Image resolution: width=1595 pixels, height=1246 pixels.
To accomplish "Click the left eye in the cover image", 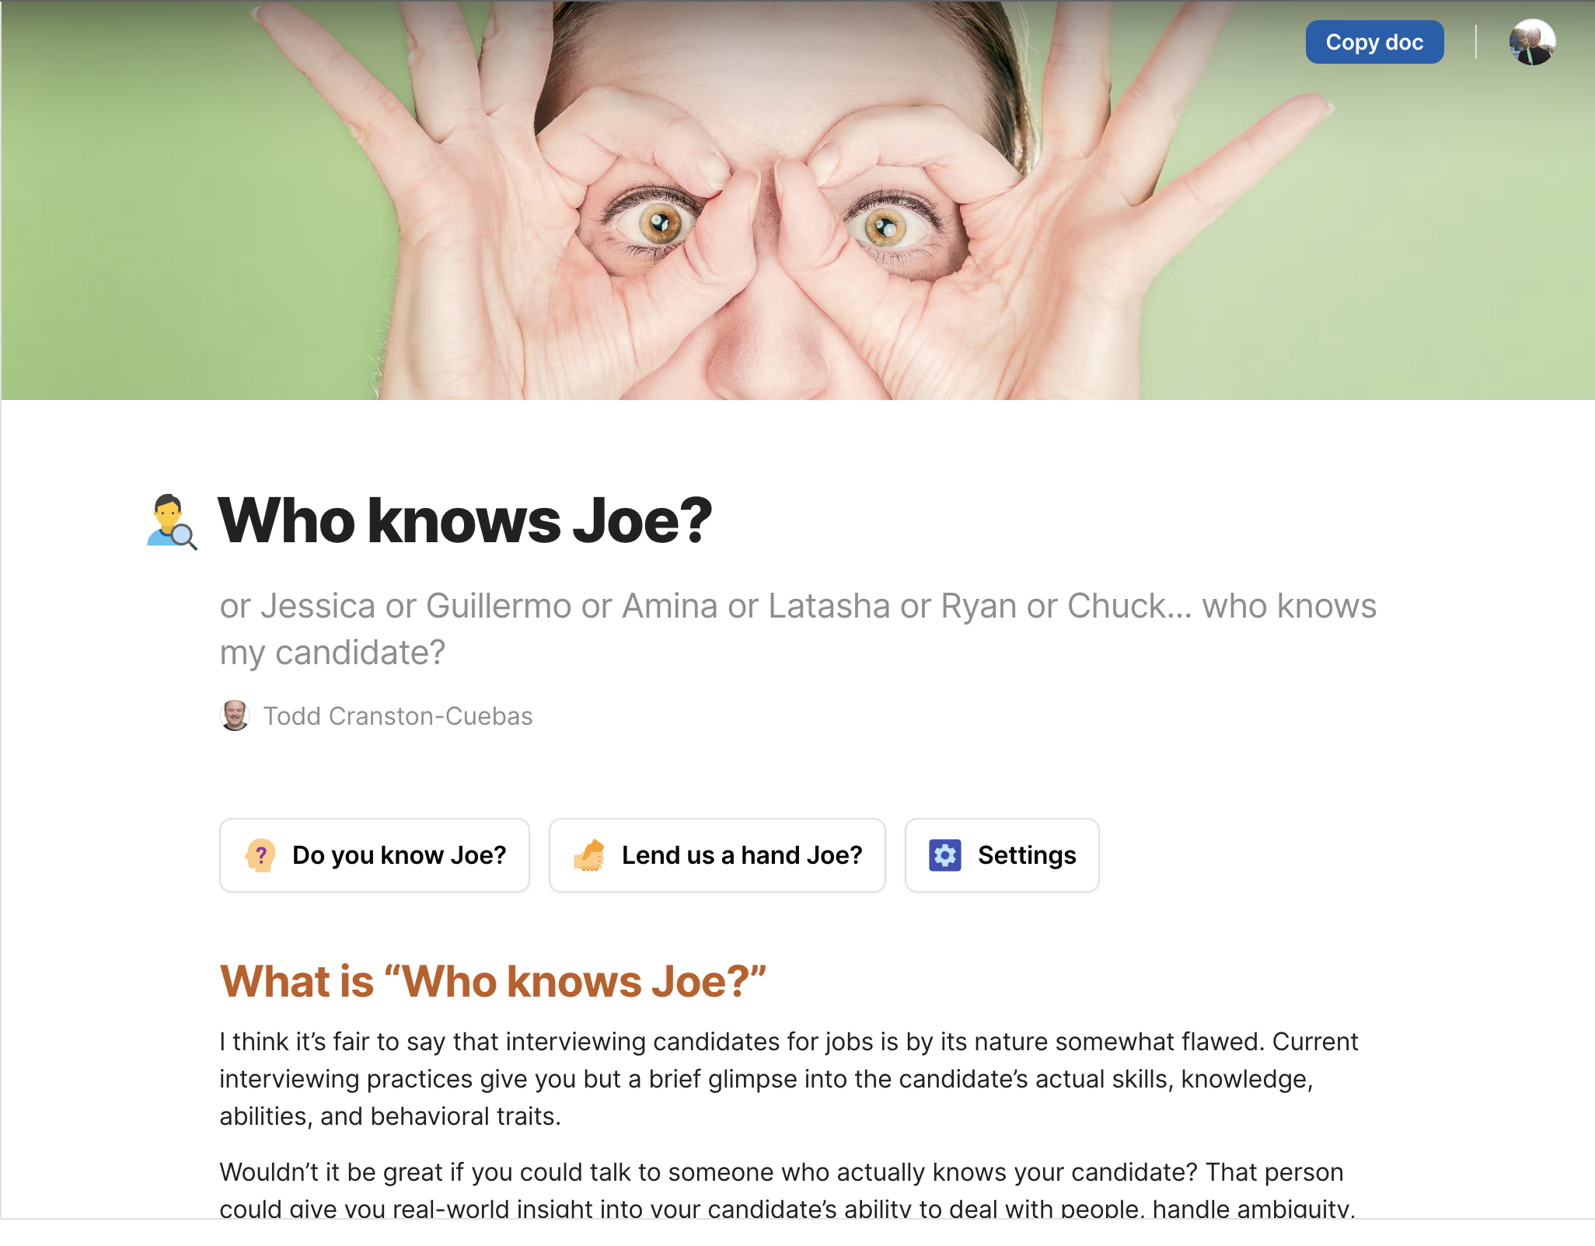I will [660, 224].
